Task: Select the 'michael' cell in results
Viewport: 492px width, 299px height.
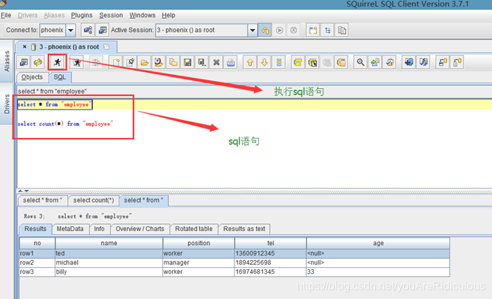Action: [109, 263]
